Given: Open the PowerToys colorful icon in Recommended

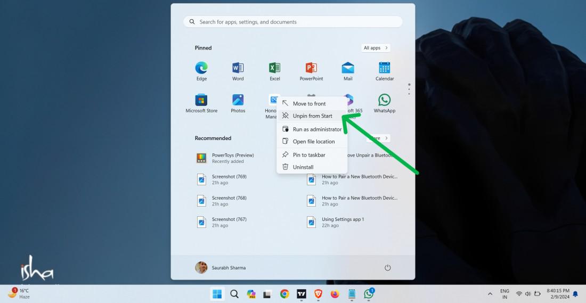Looking at the screenshot, I should (x=201, y=158).
